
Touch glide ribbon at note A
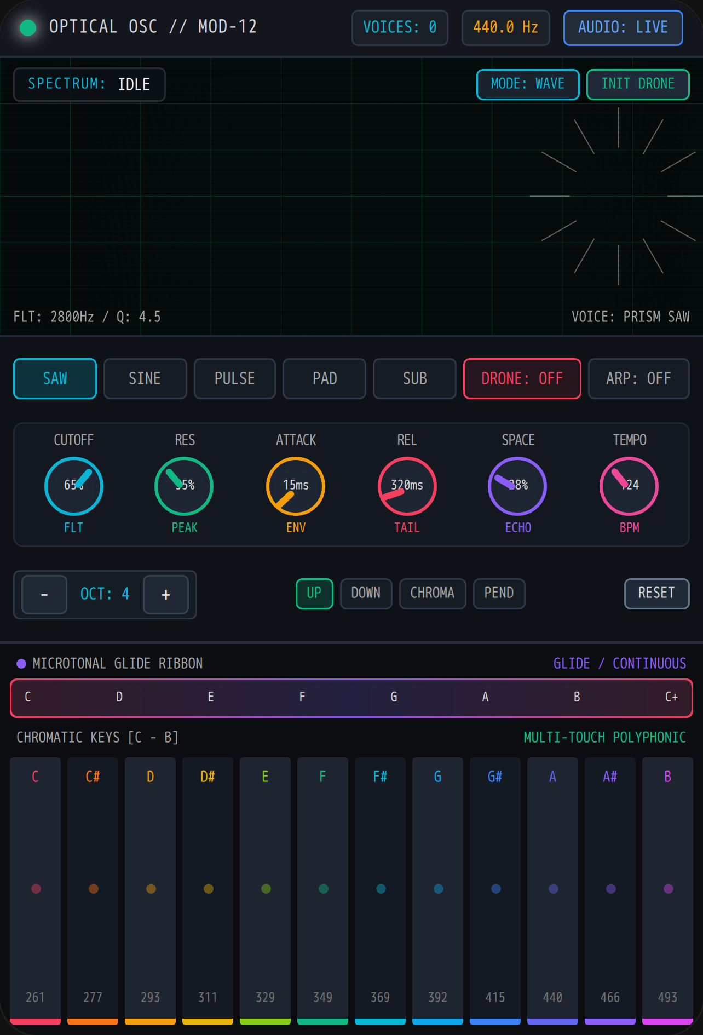tap(485, 697)
